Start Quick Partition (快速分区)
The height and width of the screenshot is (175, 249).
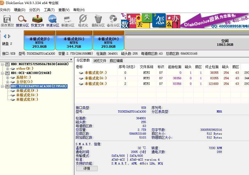(x=53, y=21)
